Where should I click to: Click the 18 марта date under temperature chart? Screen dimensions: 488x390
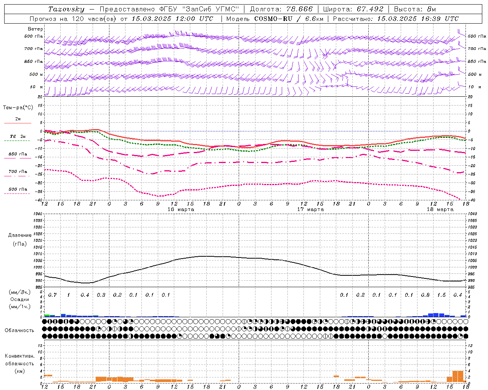pos(440,209)
